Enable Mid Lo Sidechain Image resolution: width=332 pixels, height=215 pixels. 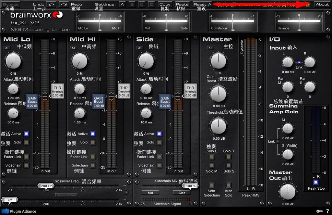(x=26, y=165)
